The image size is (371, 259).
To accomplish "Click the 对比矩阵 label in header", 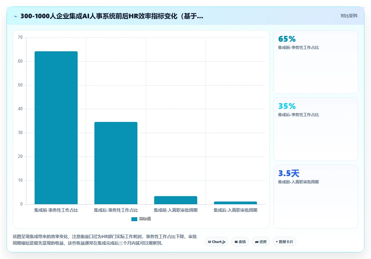I will (349, 16).
